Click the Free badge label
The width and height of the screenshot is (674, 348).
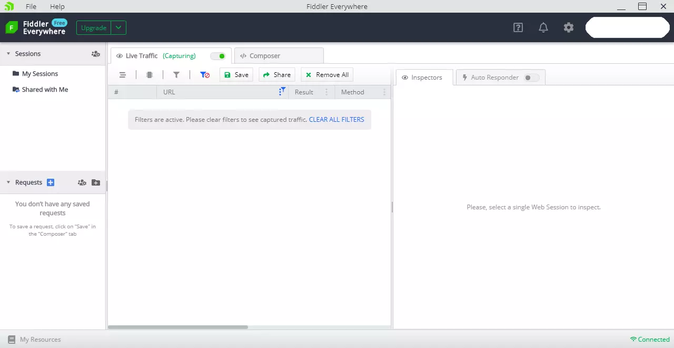click(x=60, y=23)
